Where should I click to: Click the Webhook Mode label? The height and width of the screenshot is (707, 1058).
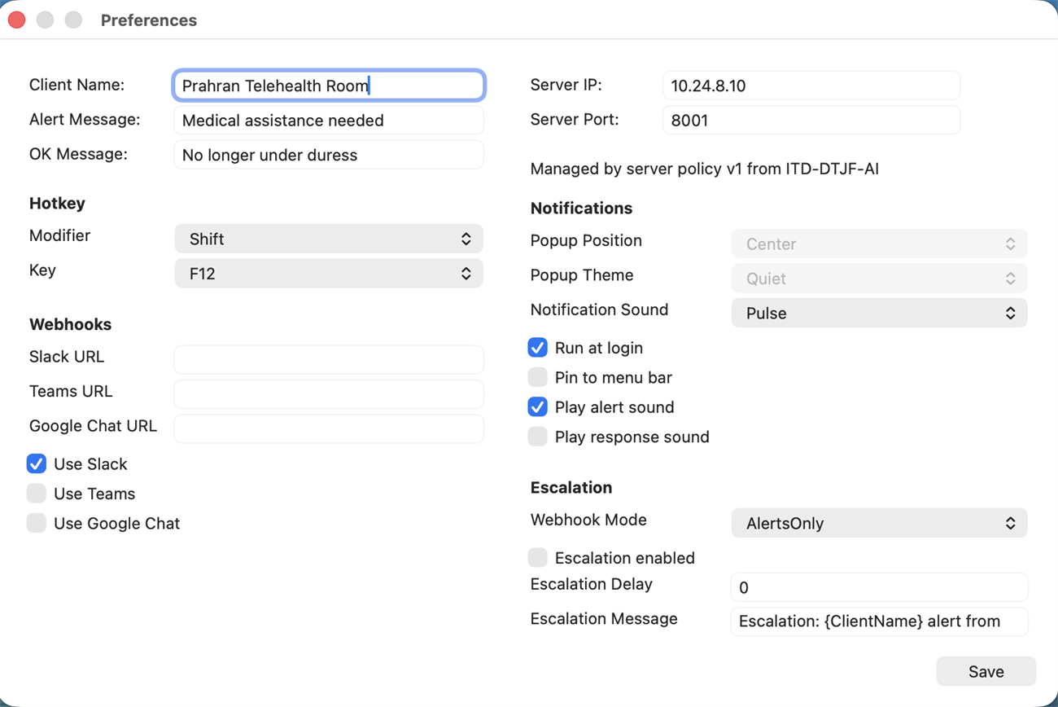click(x=588, y=520)
